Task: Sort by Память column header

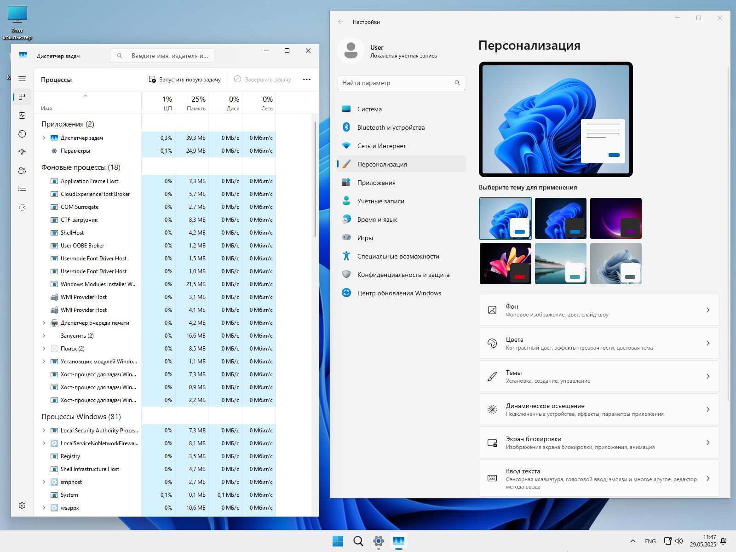Action: [192, 103]
